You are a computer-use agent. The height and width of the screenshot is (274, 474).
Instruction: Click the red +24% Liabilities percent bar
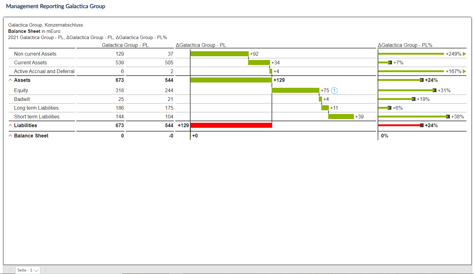point(401,125)
